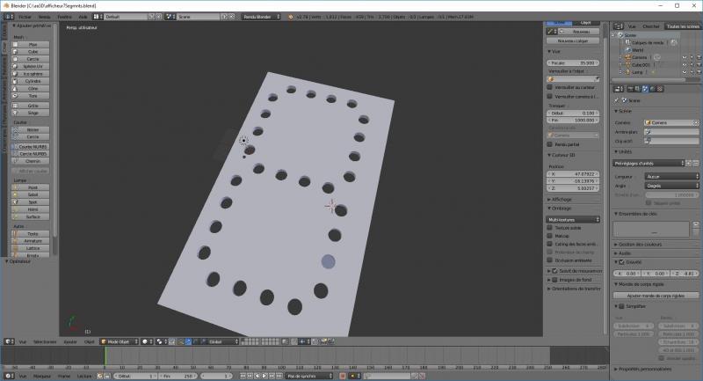
Task: Click Ajouter monde de corps rigides
Action: [656, 295]
